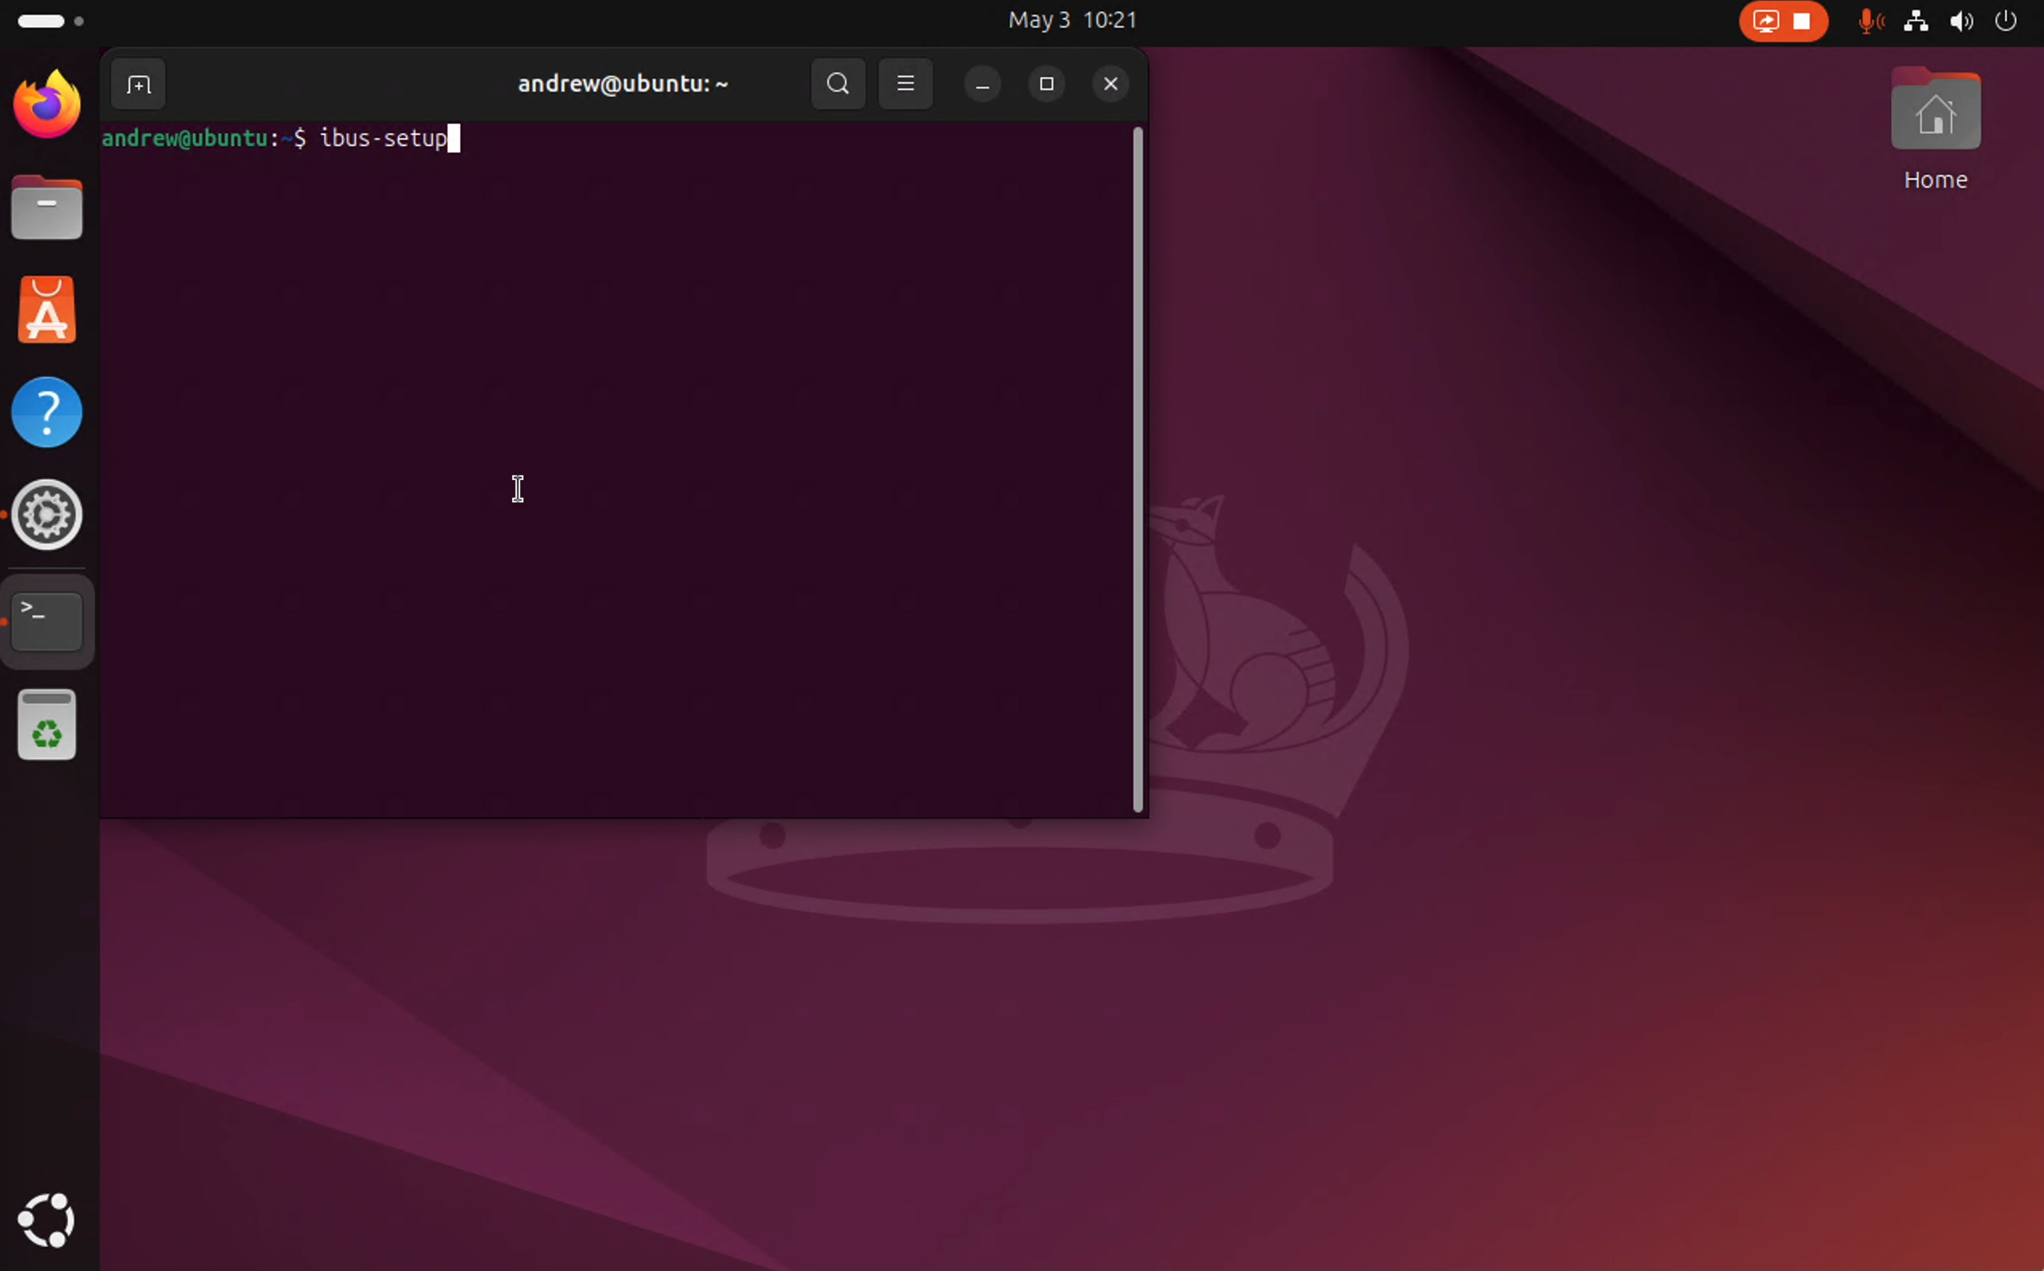This screenshot has width=2044, height=1271.
Task: Click the terminal vertical scrollbar
Action: (x=1137, y=469)
